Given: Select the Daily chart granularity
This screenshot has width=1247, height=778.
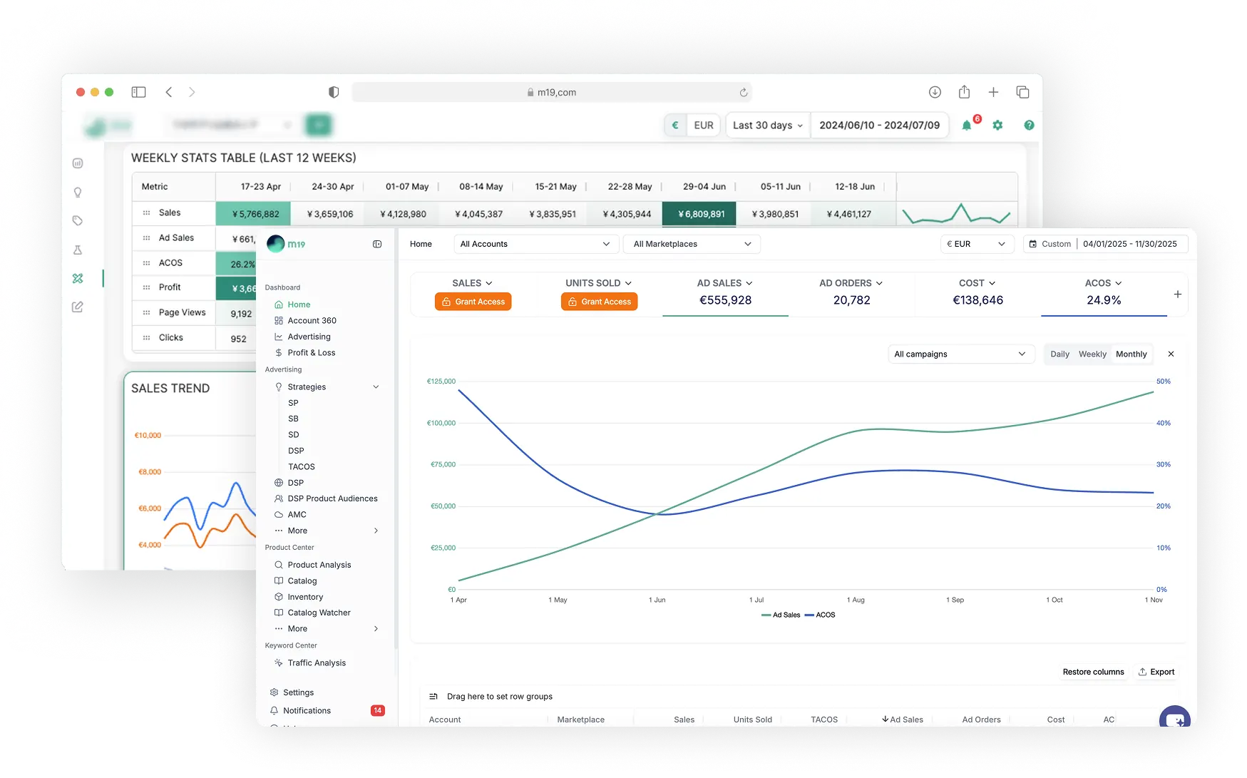Looking at the screenshot, I should (x=1059, y=354).
